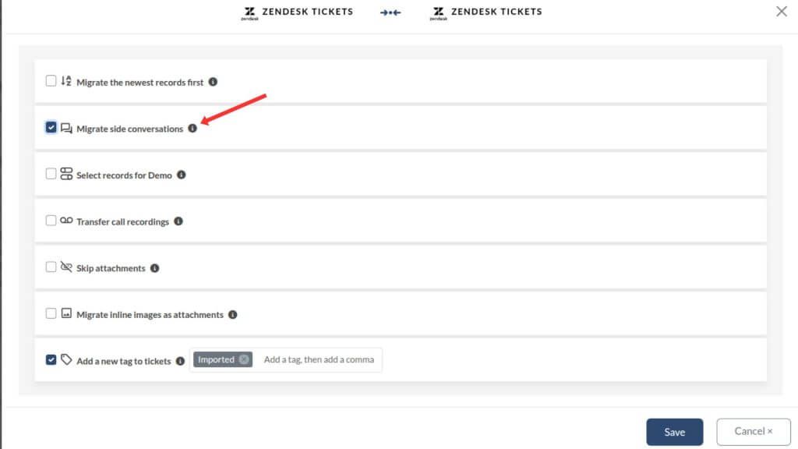Viewport: 798px width, 449px height.
Task: Click info icon beside Skip attachments
Action: tap(154, 268)
